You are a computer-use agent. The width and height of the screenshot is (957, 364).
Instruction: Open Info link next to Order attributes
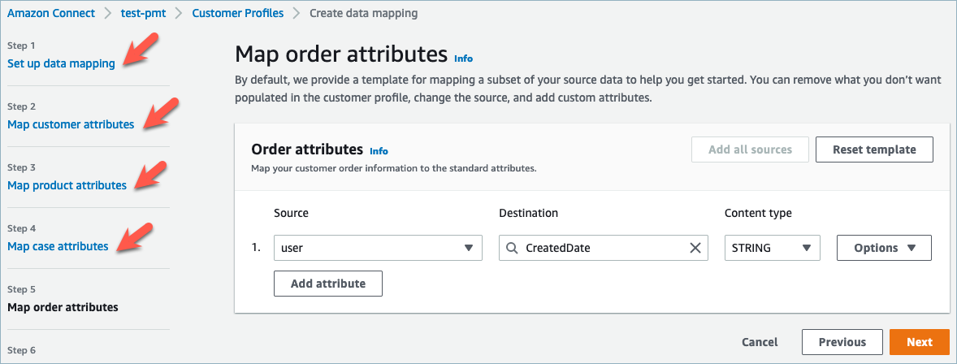click(x=379, y=151)
